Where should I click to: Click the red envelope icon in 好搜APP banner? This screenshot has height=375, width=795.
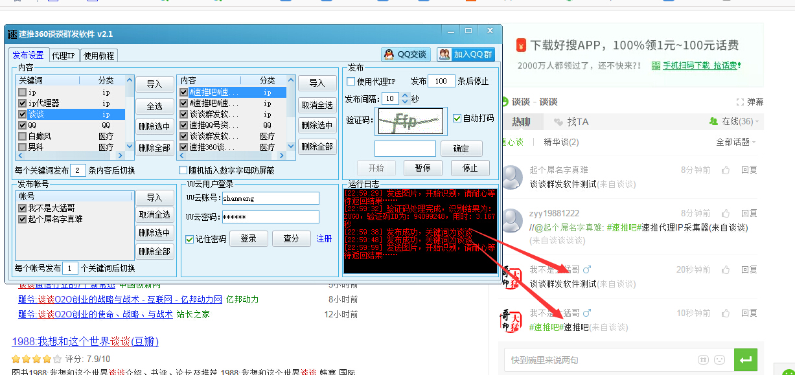point(521,46)
